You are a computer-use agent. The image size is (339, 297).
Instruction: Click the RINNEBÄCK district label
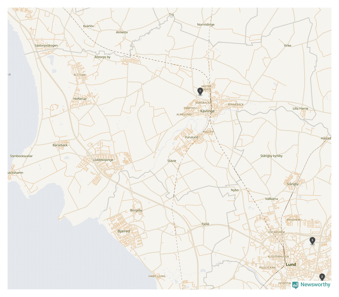236,104
